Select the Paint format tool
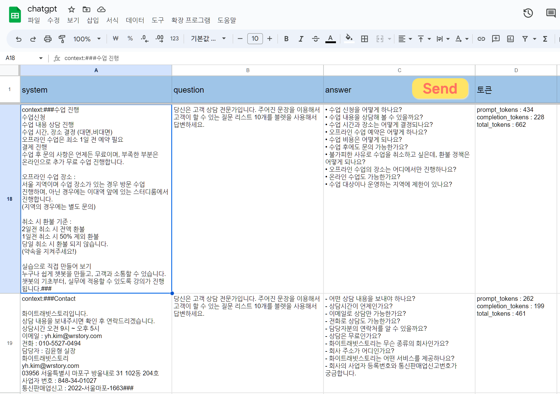The width and height of the screenshot is (560, 394). click(62, 39)
